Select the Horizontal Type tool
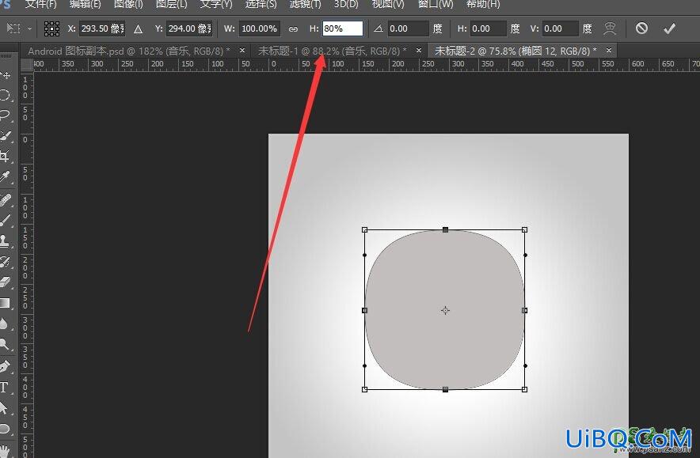The width and height of the screenshot is (700, 458). (x=4, y=387)
